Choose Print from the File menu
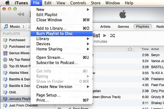 pos(43,100)
